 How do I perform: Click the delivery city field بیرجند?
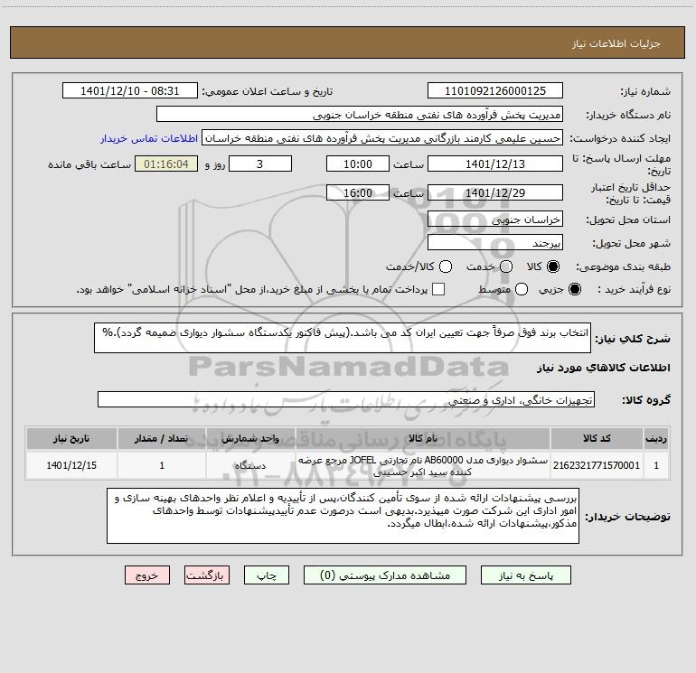495,243
